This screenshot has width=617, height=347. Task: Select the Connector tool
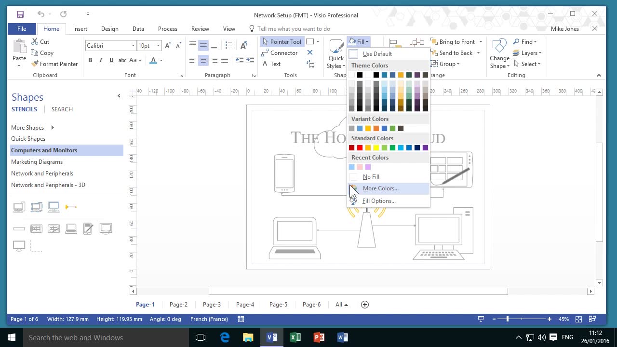[280, 53]
